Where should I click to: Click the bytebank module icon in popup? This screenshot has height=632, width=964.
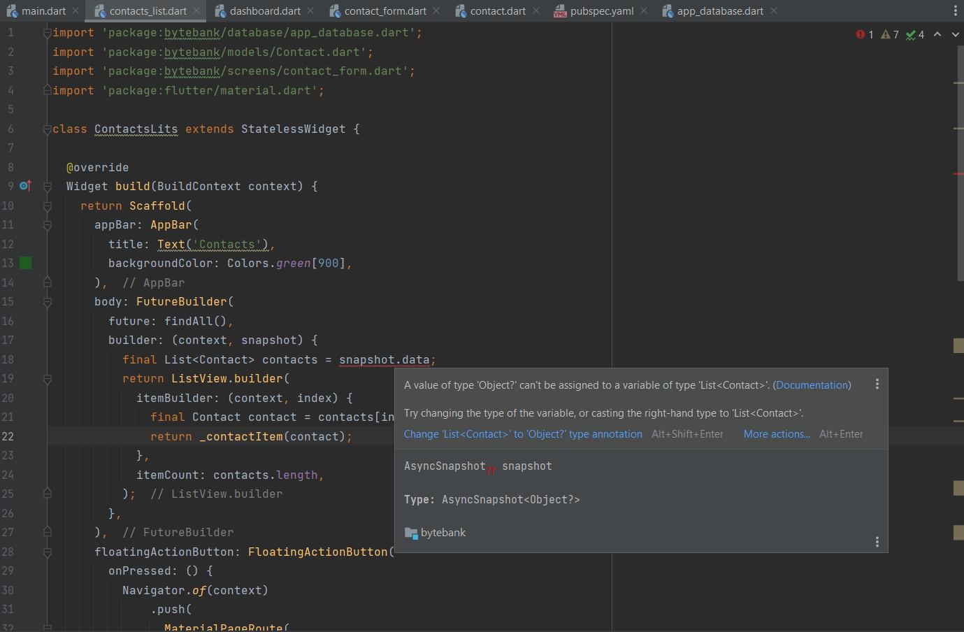click(x=411, y=533)
